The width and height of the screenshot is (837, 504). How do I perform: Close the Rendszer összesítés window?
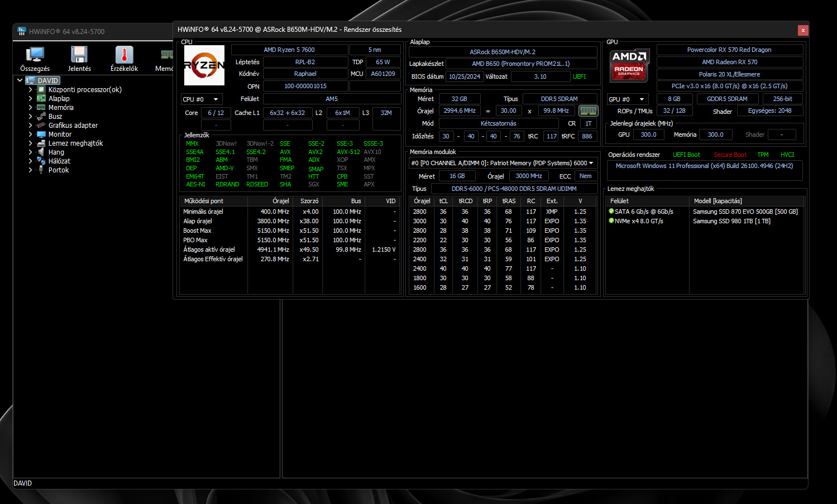(803, 30)
